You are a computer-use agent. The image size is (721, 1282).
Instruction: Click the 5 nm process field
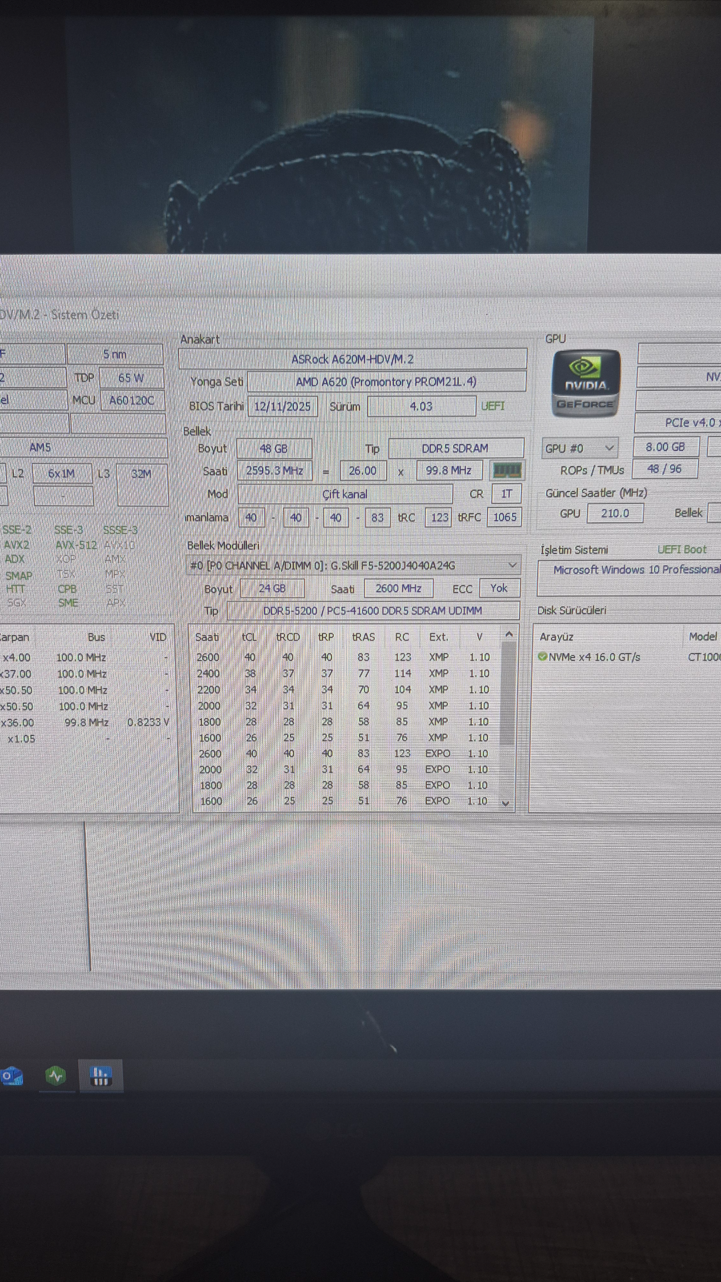pyautogui.click(x=115, y=354)
